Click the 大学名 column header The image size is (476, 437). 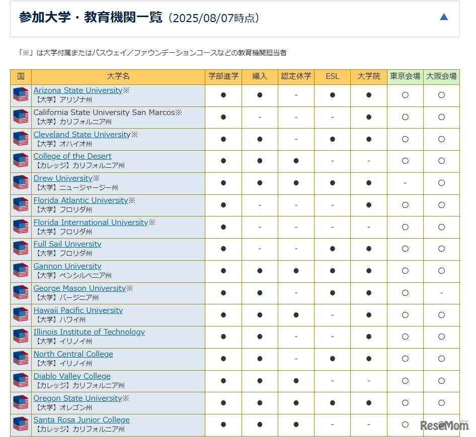click(x=118, y=77)
